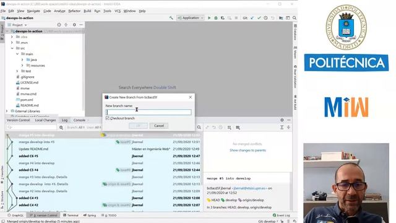Close the Create New Branch dialog
The height and width of the screenshot is (223, 396).
[x=191, y=97]
